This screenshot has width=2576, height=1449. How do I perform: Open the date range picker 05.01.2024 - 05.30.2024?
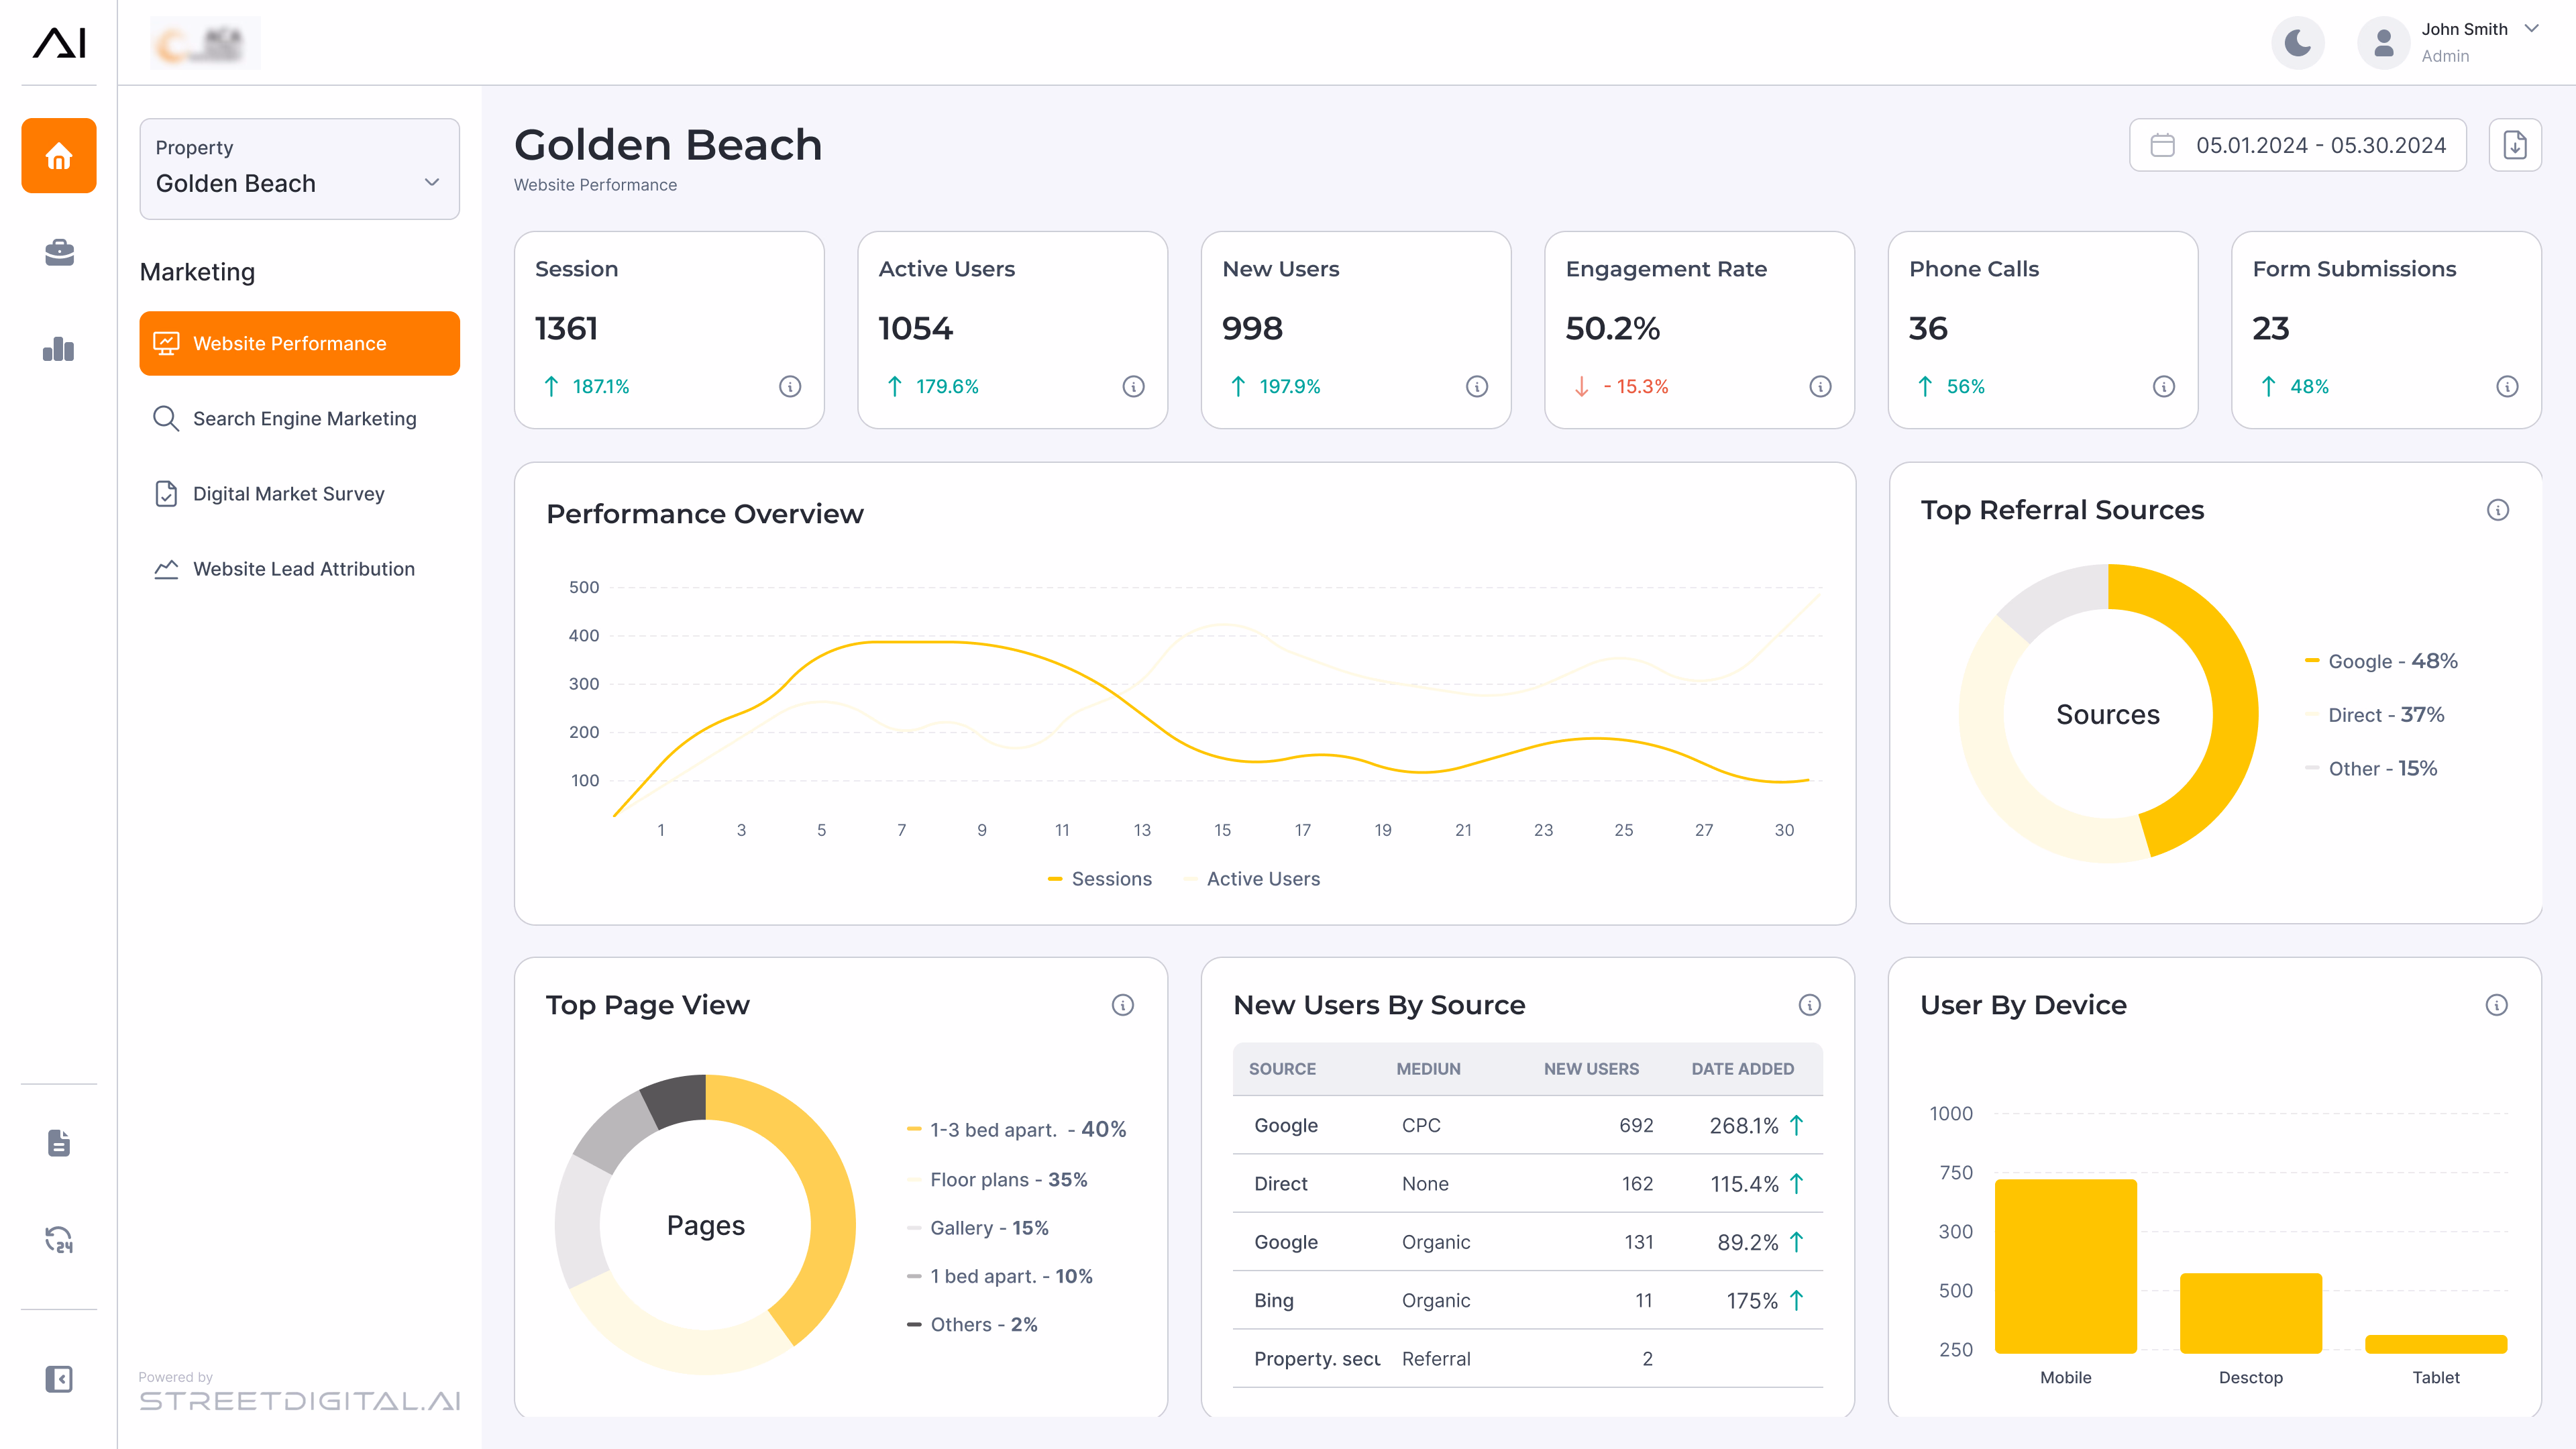(x=2298, y=145)
